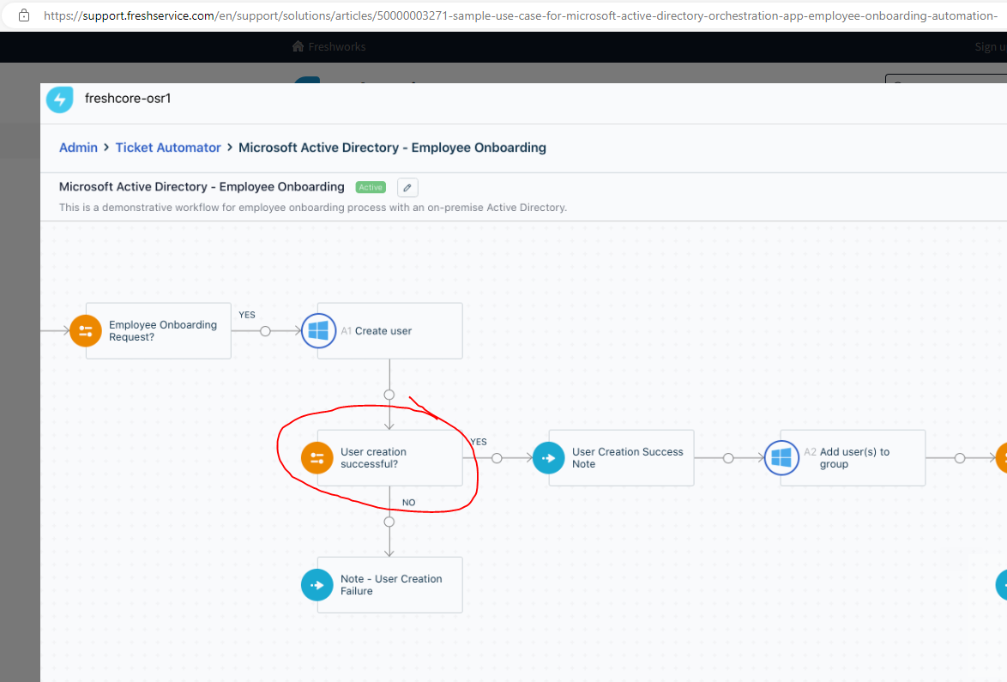Open the Note - User Creation Failure node
Viewport: 1007px width, 682px height.
[x=389, y=585]
